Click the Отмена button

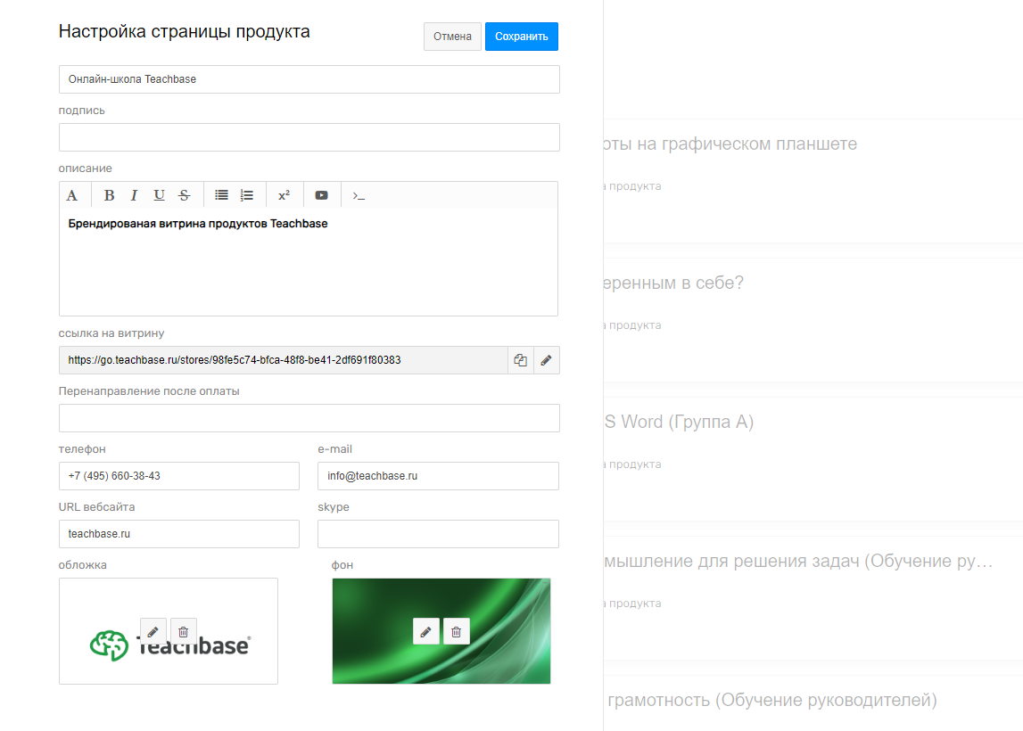click(452, 37)
